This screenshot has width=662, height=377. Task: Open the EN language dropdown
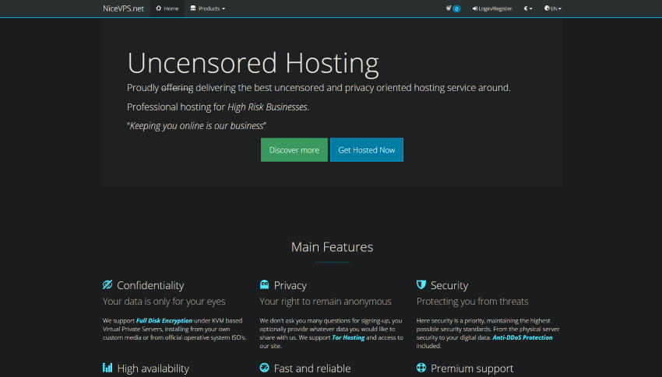tap(552, 9)
